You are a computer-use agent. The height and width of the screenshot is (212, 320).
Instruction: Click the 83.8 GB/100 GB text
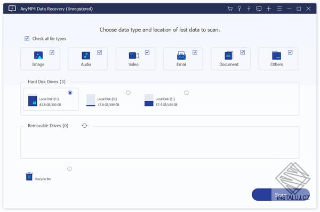[x=50, y=105]
